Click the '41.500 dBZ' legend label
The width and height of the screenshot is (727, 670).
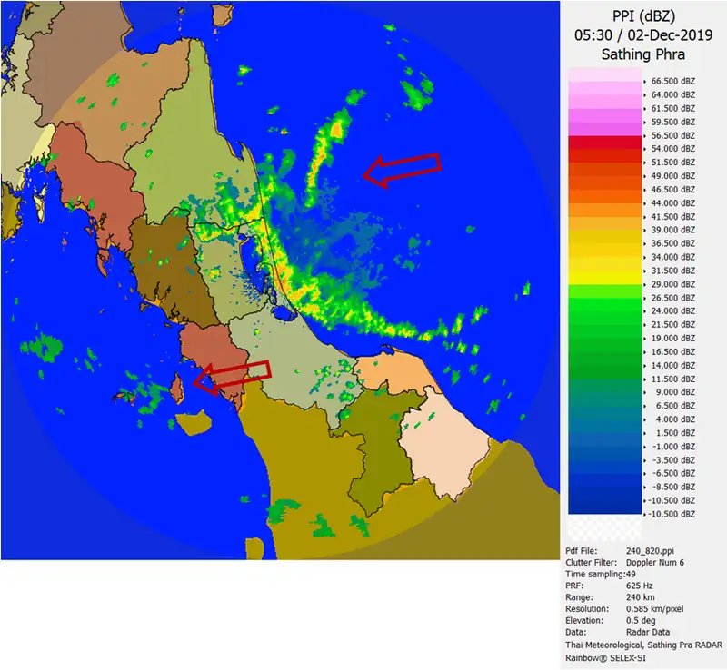click(672, 216)
